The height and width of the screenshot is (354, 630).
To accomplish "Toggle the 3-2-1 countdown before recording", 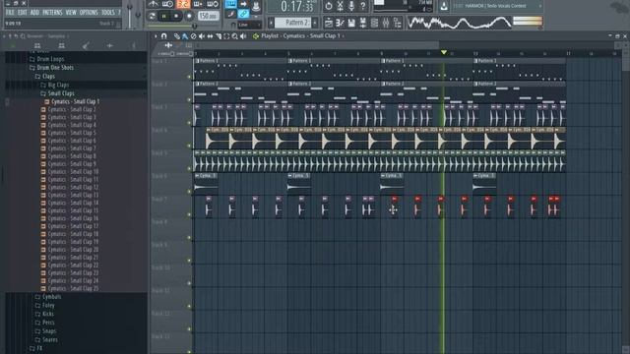I will [183, 4].
